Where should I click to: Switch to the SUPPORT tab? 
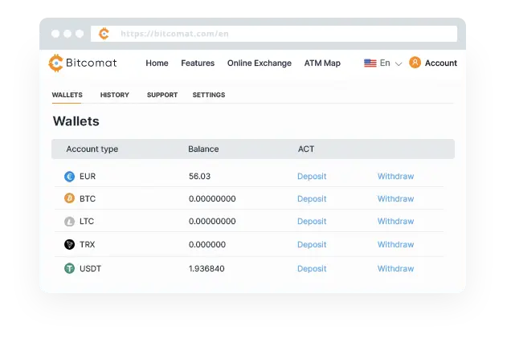coord(162,95)
